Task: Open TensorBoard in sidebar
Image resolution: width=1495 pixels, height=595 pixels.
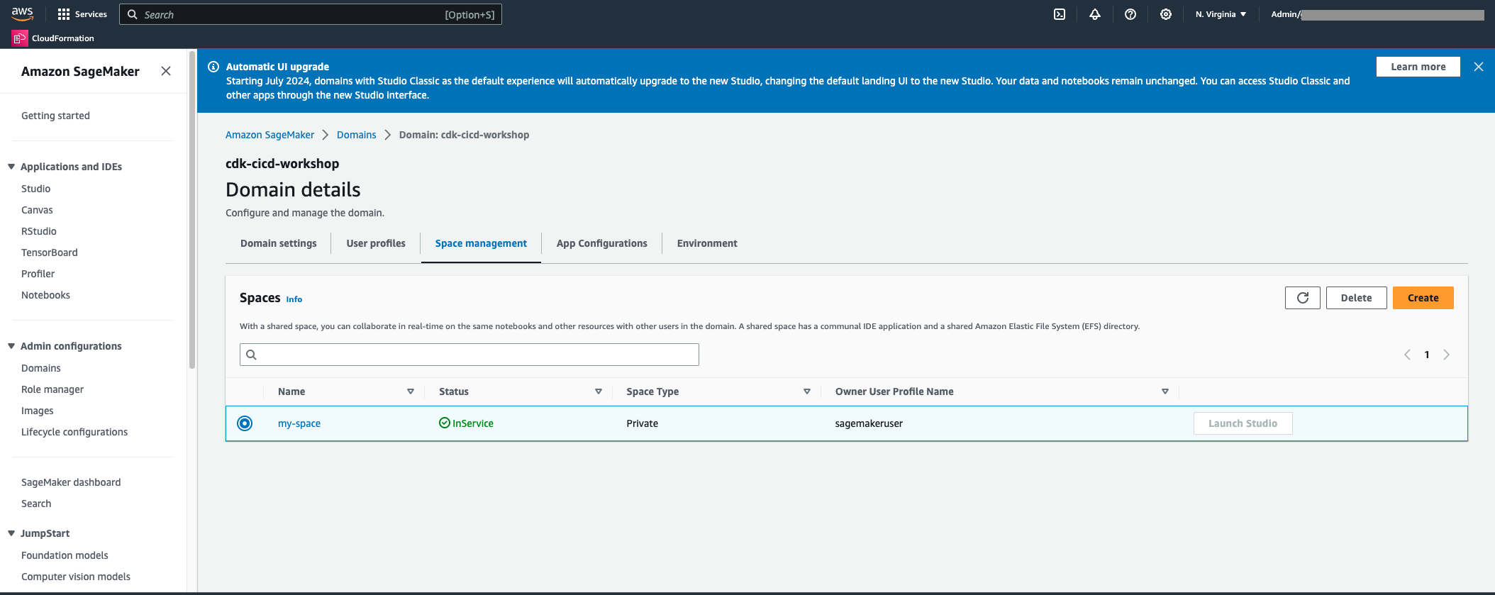Action: pos(50,252)
